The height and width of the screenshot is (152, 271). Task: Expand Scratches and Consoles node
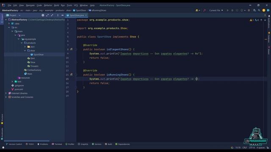(x=6, y=97)
